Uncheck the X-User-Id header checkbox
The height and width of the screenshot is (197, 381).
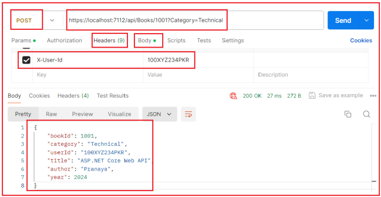click(26, 60)
